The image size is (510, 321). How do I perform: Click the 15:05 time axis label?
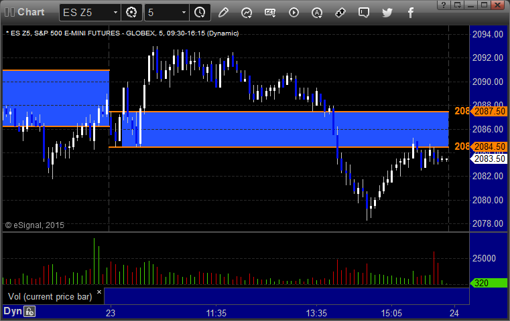(391, 313)
